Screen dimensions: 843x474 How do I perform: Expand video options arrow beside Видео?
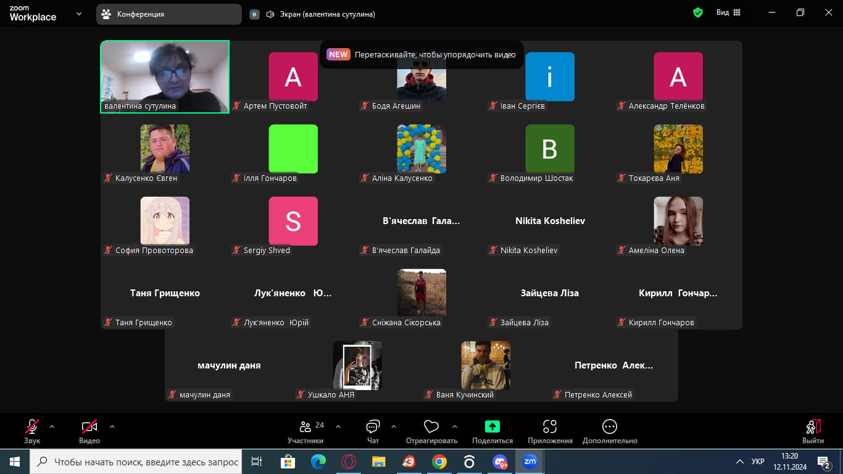[112, 426]
